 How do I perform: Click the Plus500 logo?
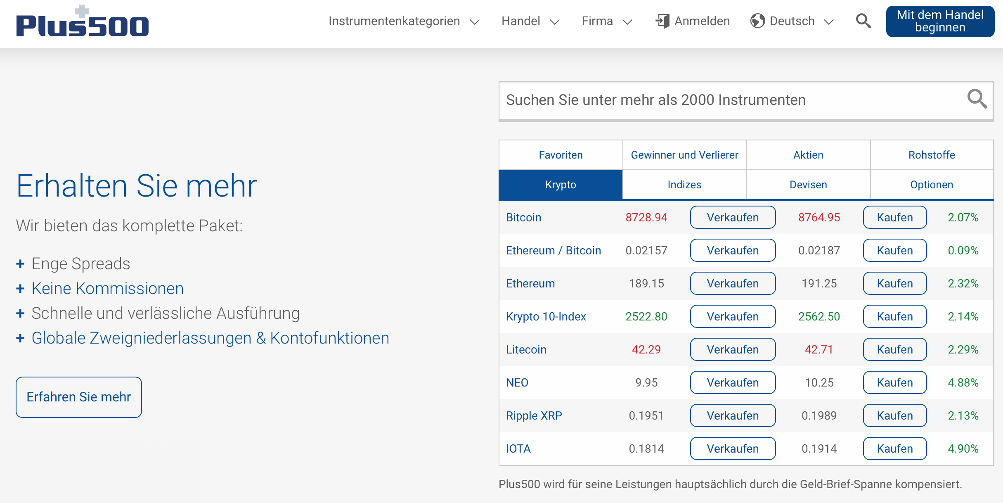(x=82, y=21)
